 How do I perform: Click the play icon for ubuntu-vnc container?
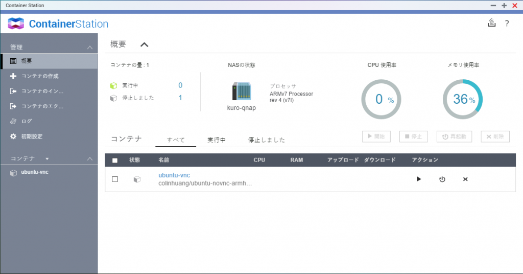(x=419, y=179)
